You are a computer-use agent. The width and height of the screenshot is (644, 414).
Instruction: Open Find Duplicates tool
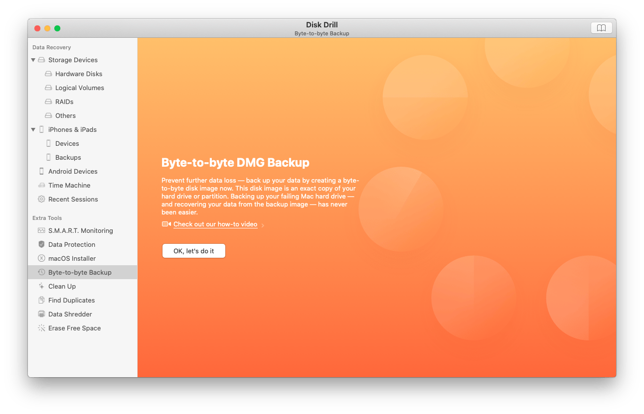tap(83, 300)
